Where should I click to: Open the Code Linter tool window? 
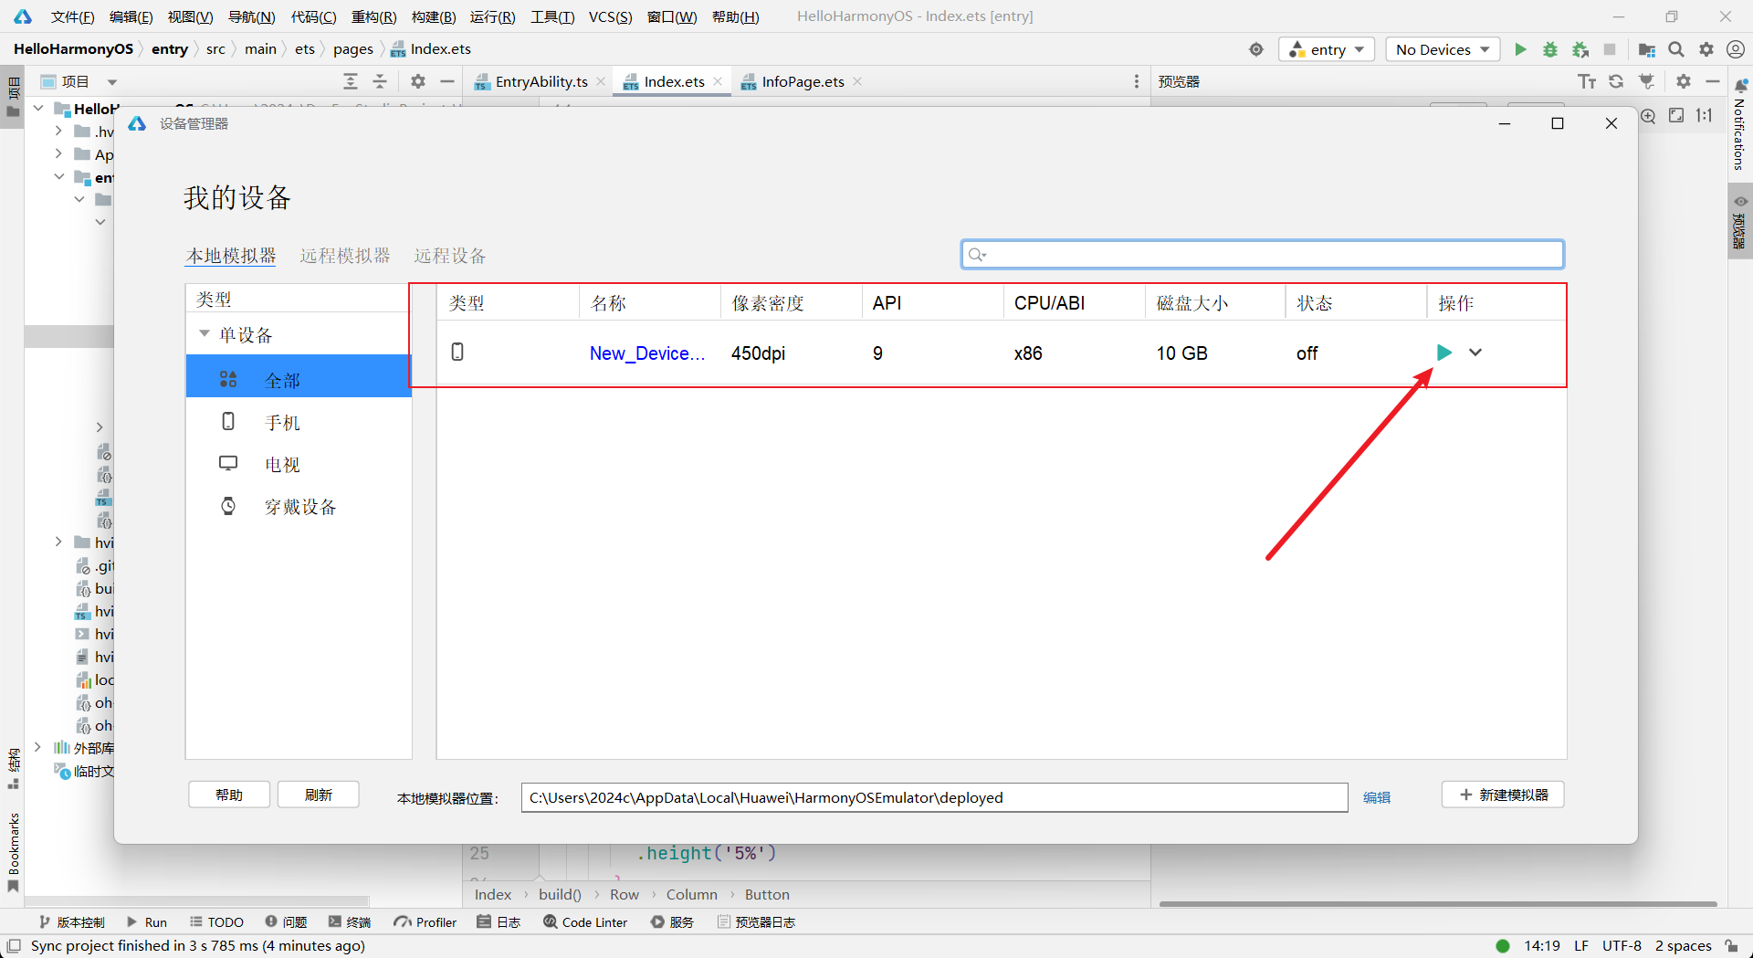coord(585,922)
